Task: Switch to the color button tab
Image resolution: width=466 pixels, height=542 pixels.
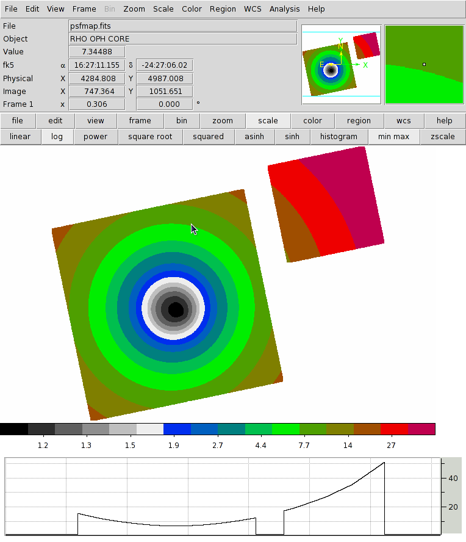Action: click(x=312, y=121)
